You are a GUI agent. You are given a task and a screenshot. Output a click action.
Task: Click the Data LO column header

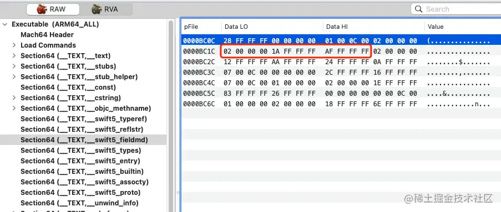[272, 27]
